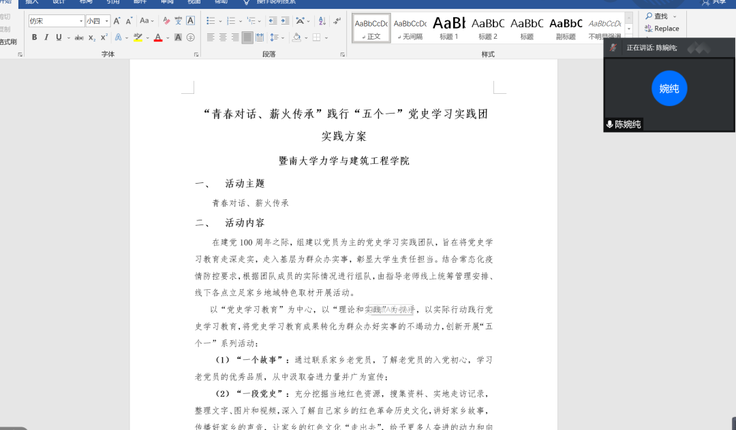Toggle superscript formatting
This screenshot has height=430, width=736.
point(104,37)
